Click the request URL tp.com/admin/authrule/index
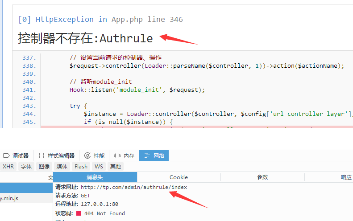Image resolution: width=353 pixels, height=221 pixels. (x=133, y=187)
